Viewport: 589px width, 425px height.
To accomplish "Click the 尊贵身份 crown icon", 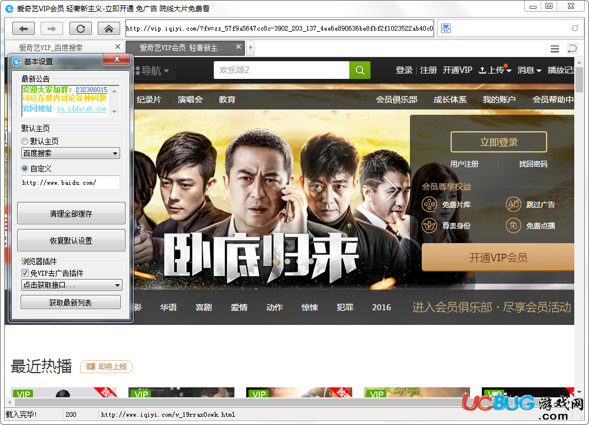I will (x=429, y=225).
